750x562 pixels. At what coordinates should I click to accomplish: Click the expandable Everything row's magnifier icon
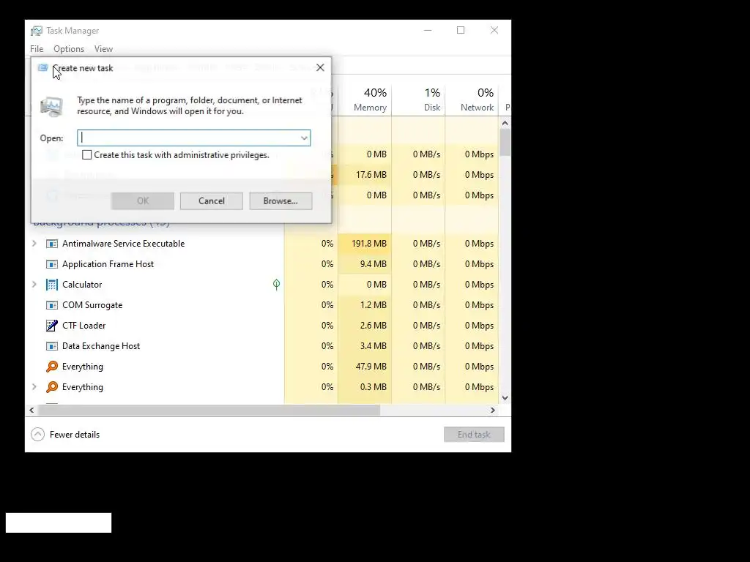click(52, 387)
